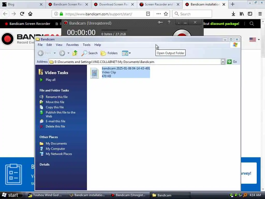Open My Documents from Other Places

(56, 144)
